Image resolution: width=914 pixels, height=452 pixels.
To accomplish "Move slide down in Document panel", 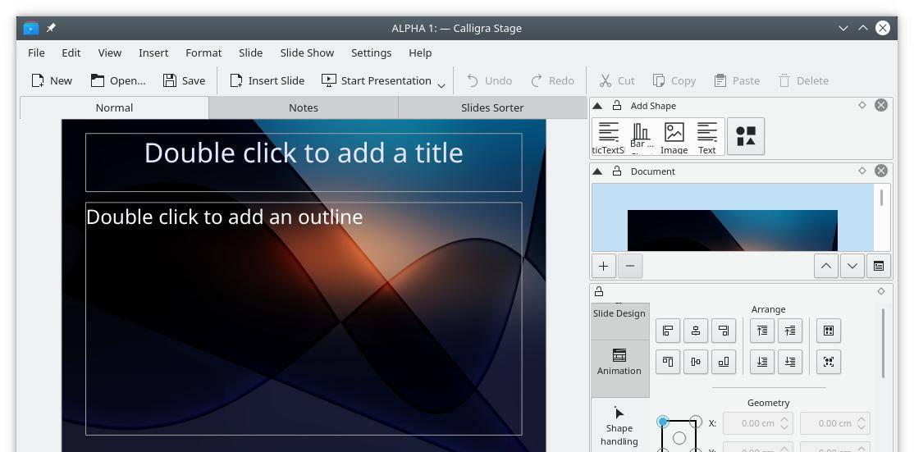I will tap(852, 266).
